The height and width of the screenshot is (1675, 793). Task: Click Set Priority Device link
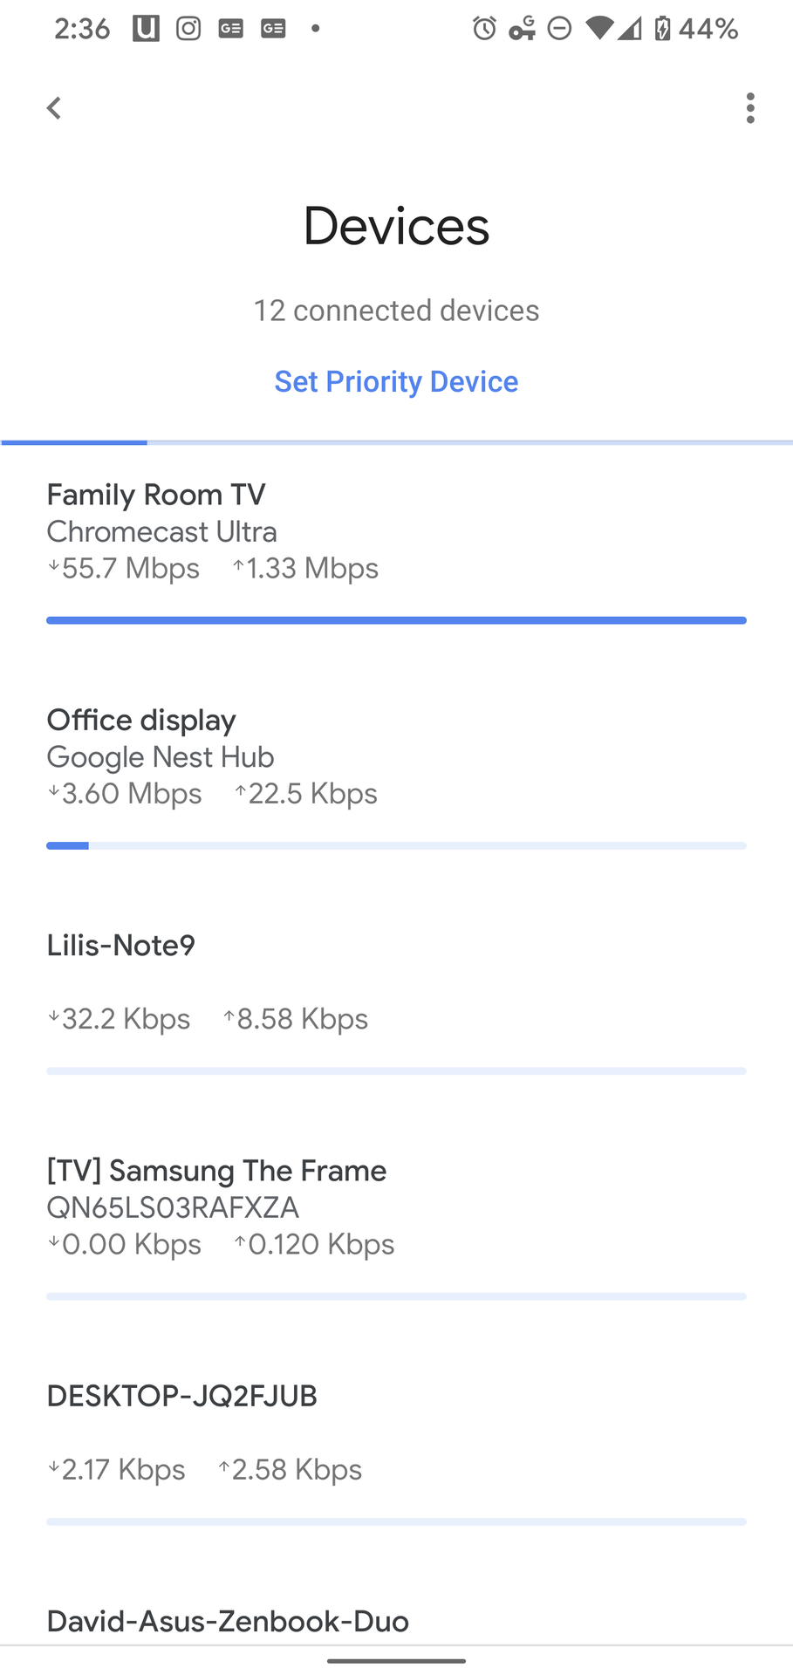point(396,381)
